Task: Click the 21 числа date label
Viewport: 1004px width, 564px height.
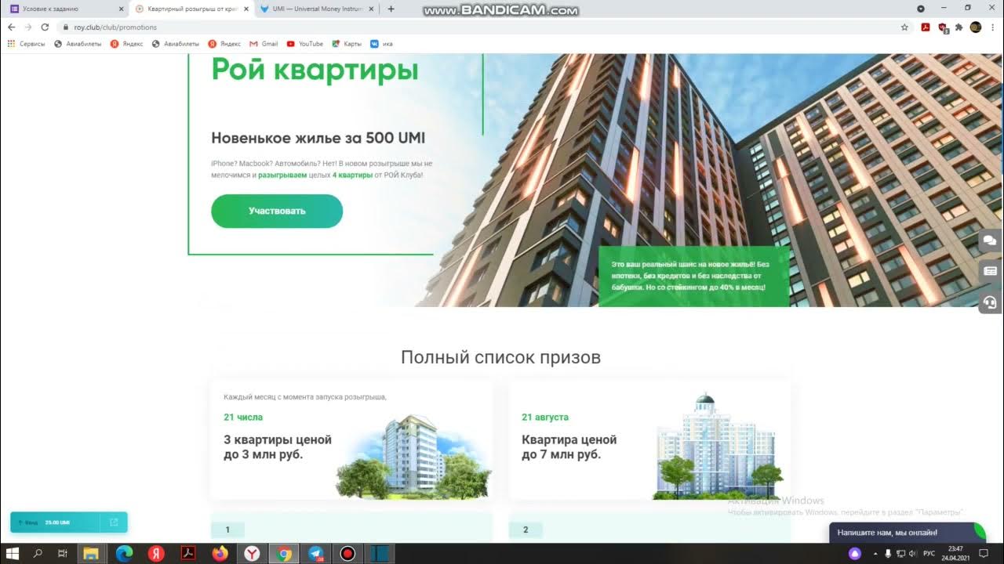Action: (243, 418)
